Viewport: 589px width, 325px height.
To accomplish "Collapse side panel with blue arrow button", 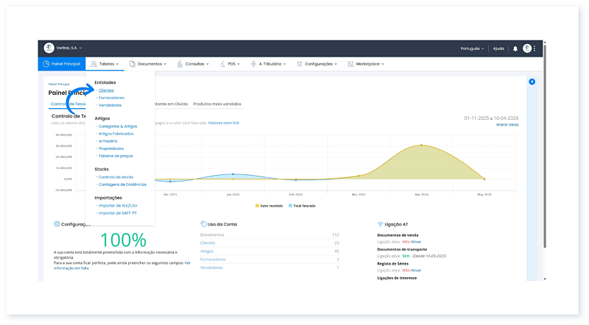I will (532, 82).
